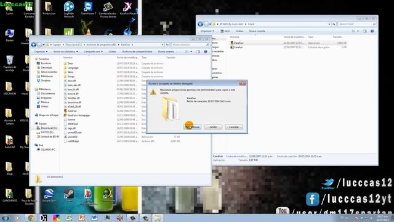The width and height of the screenshot is (394, 222).
Task: Open help in the Crack window
Action: (x=372, y=31)
